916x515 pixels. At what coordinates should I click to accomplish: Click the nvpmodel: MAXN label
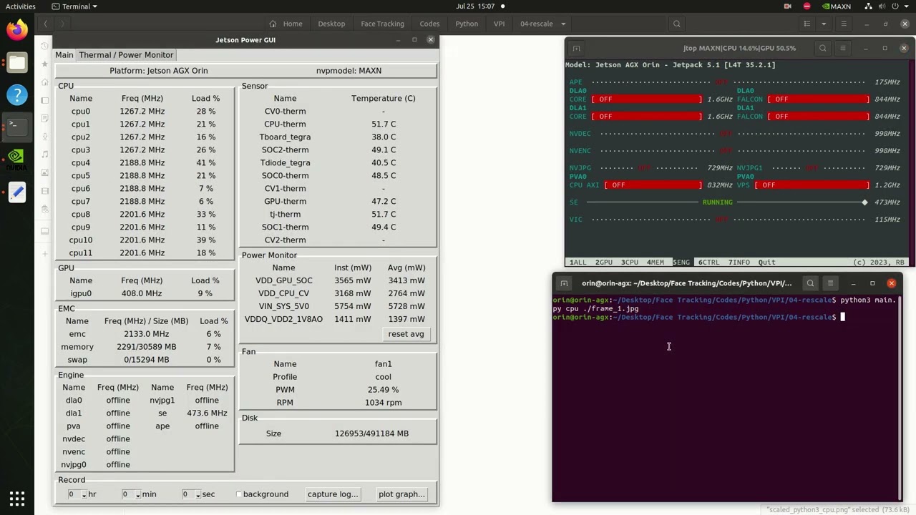349,71
